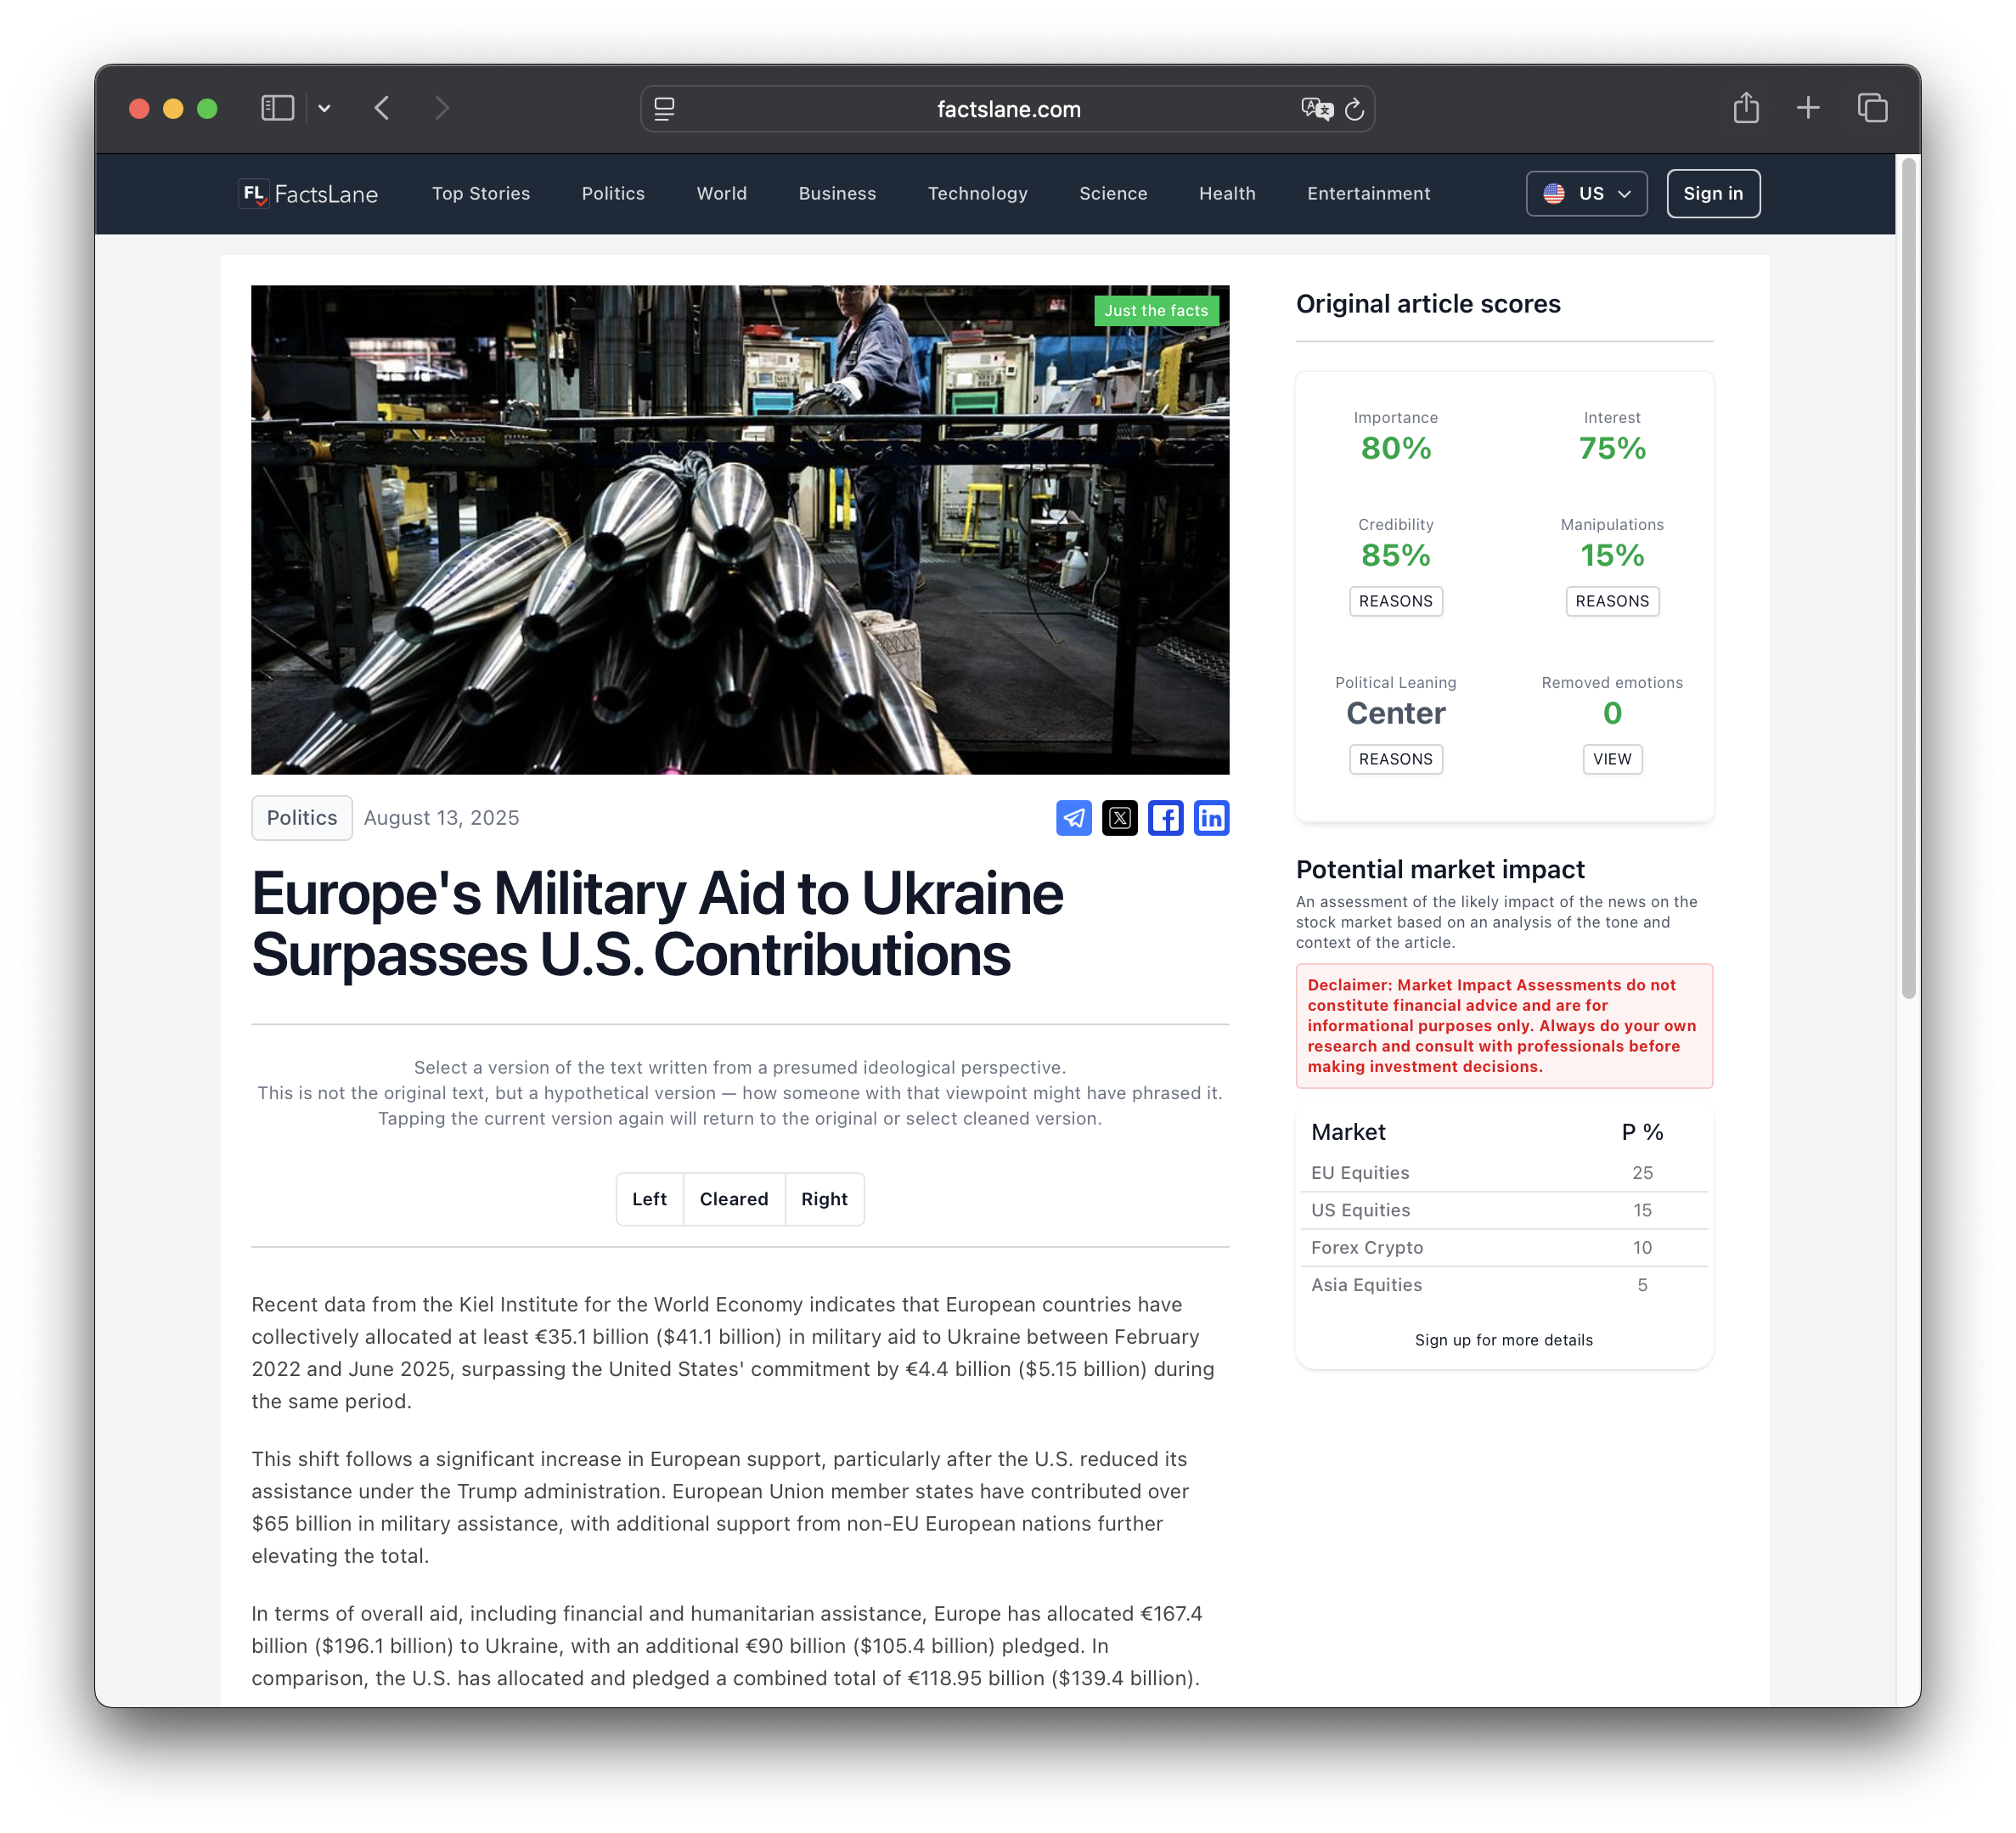Reload the page
The width and height of the screenshot is (2016, 1833).
1354,109
